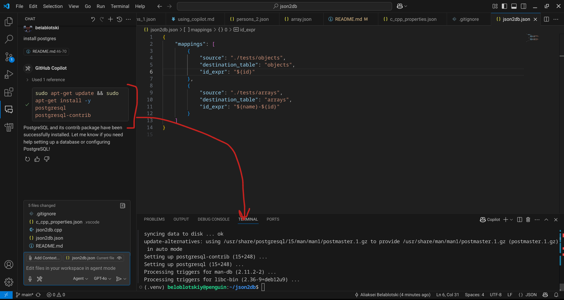Open editor tabs more actions menu
564x300 pixels.
(x=556, y=19)
